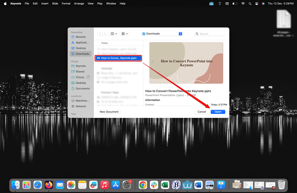Open the Play menu in menu bar
The width and height of the screenshot is (297, 193).
click(x=100, y=4)
